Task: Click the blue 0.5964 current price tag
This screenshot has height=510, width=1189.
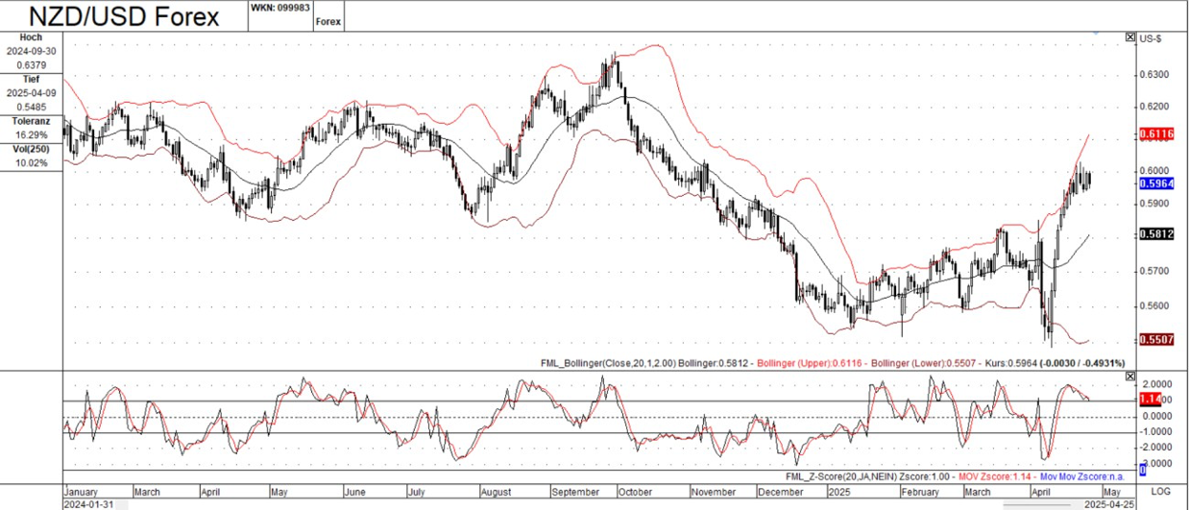Action: tap(1157, 182)
